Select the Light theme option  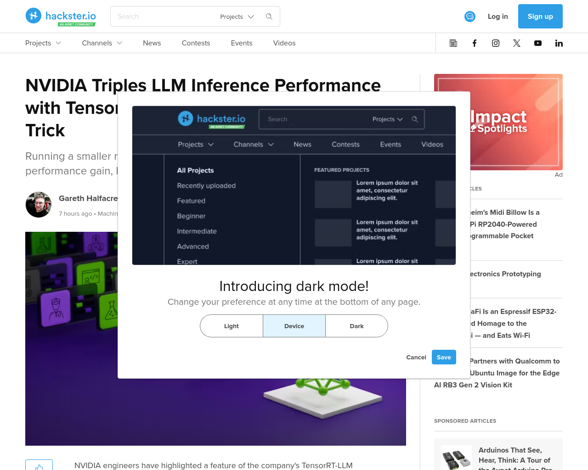pyautogui.click(x=232, y=326)
